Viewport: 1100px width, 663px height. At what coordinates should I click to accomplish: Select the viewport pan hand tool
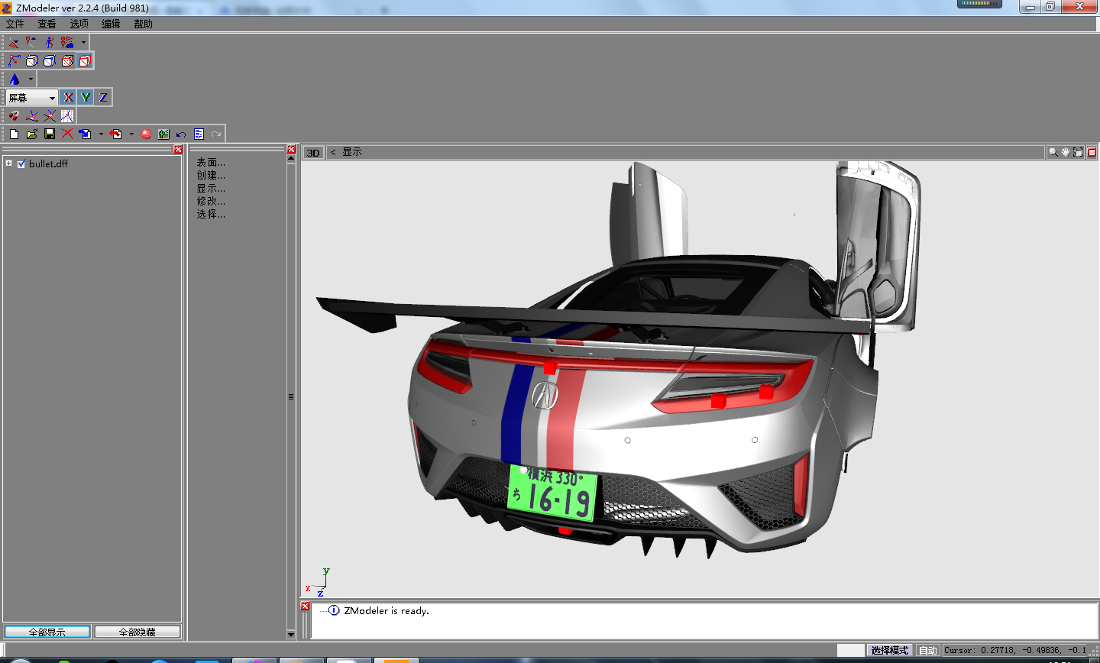click(1066, 152)
